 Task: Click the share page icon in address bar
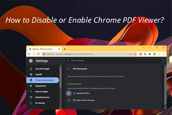(x=130, y=54)
